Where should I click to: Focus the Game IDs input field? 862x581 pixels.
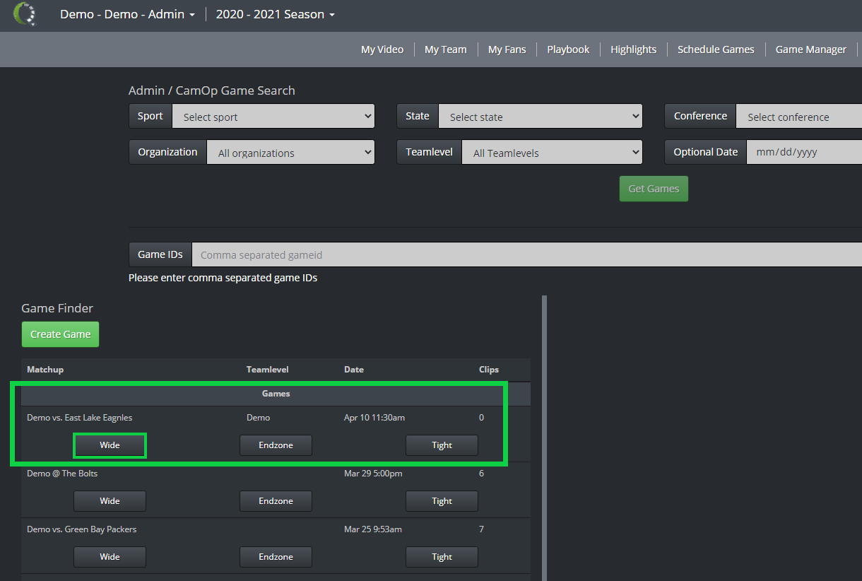click(527, 254)
